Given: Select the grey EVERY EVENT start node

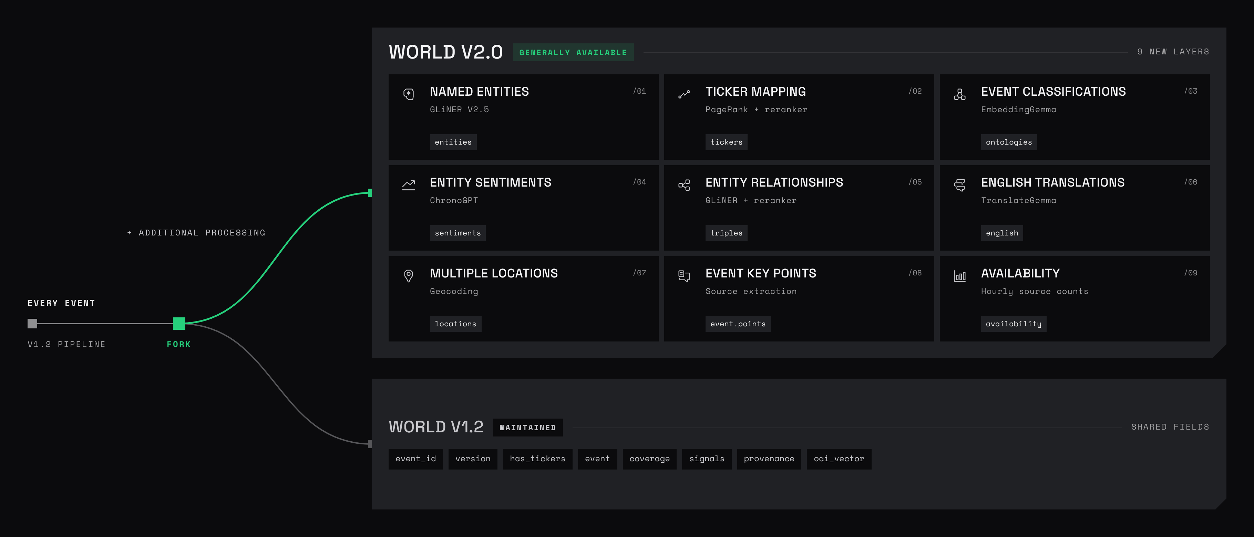Looking at the screenshot, I should pos(32,324).
